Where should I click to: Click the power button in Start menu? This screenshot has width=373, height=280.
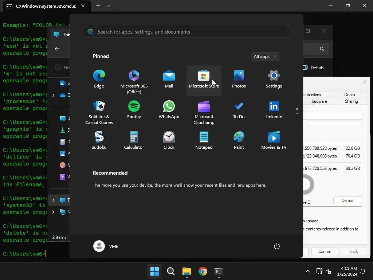(277, 246)
